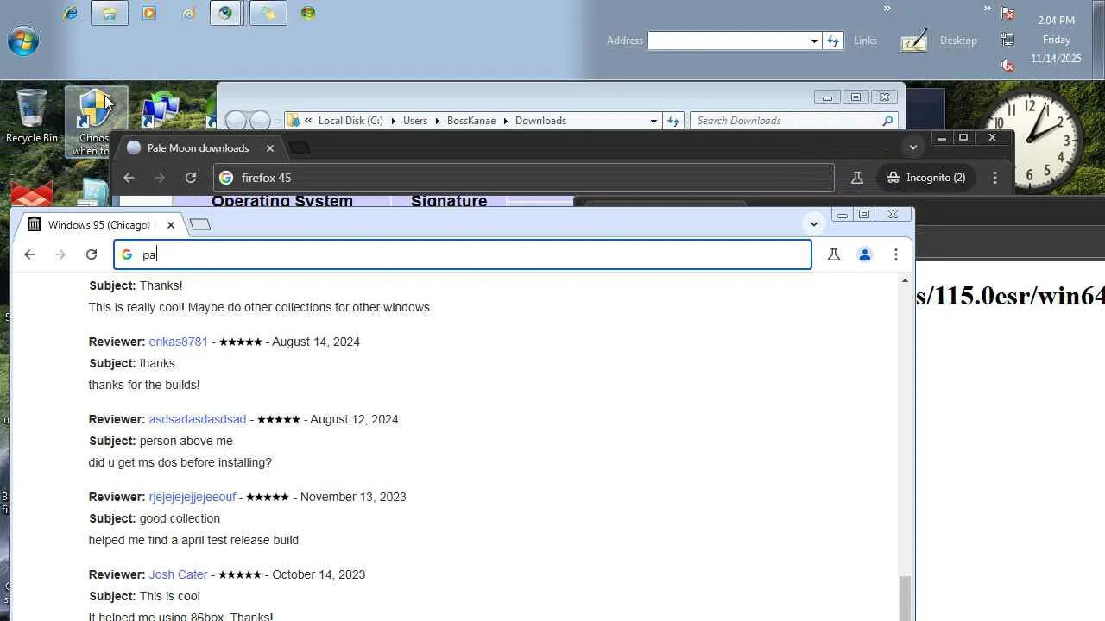Reload the page in the Incognito window

[x=191, y=178]
